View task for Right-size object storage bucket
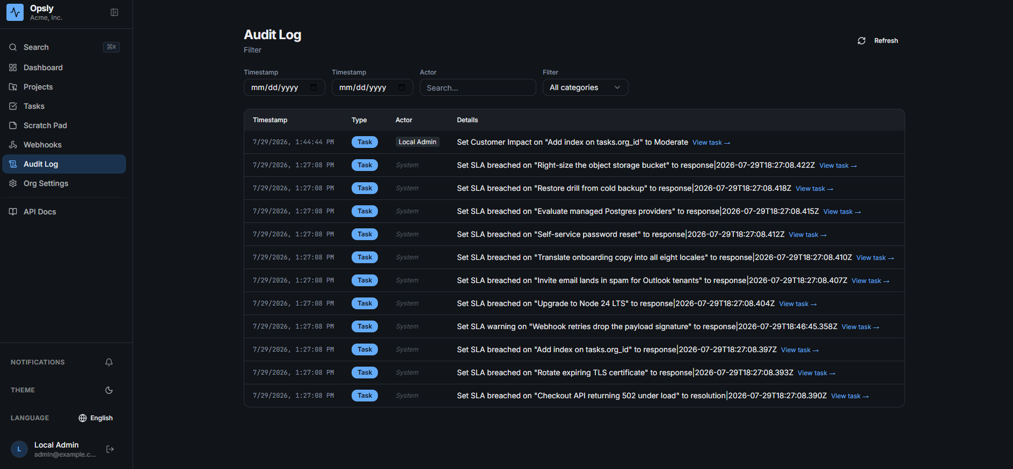 point(838,166)
